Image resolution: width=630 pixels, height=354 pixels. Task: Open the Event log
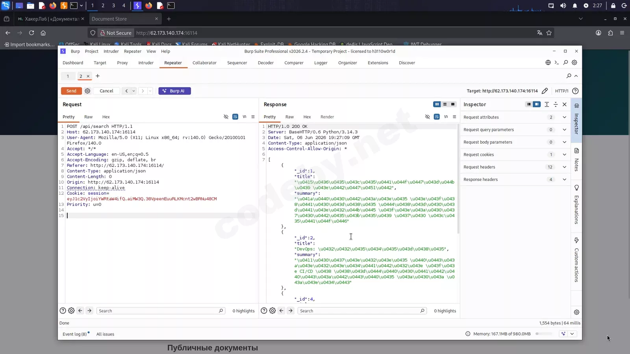(75, 334)
